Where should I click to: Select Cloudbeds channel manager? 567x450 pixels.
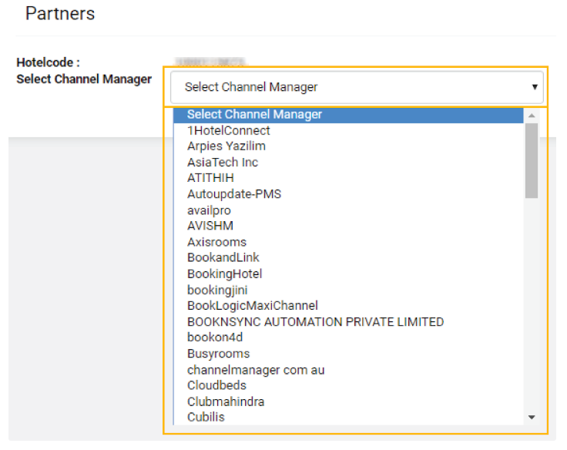click(348, 385)
